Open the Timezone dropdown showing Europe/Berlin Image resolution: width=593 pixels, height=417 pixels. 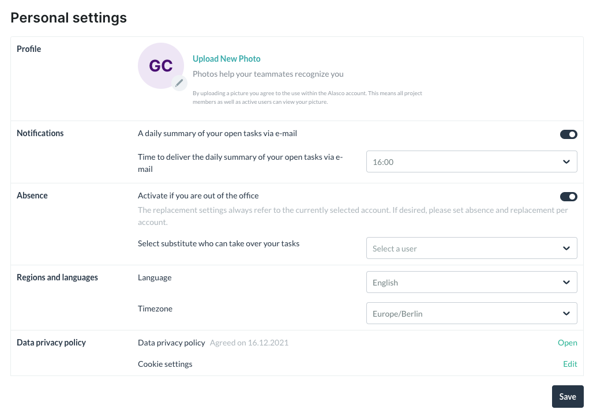pos(465,314)
